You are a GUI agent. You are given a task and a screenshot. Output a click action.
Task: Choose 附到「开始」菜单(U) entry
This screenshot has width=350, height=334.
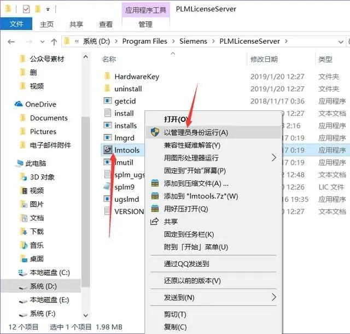coord(213,247)
